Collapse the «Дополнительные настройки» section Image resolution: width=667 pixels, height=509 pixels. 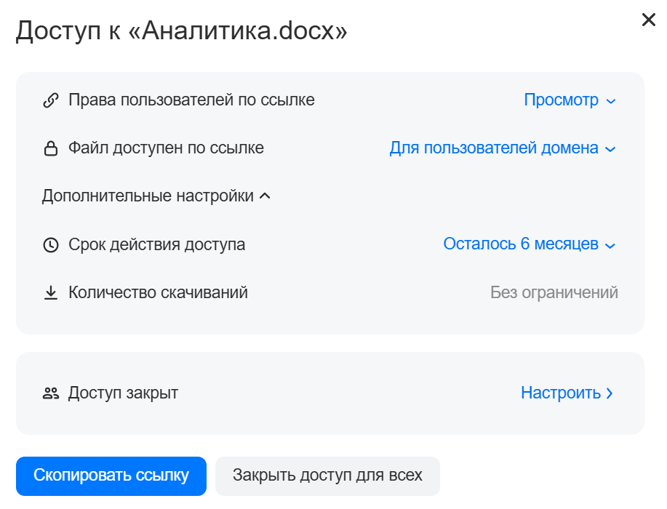tap(148, 196)
